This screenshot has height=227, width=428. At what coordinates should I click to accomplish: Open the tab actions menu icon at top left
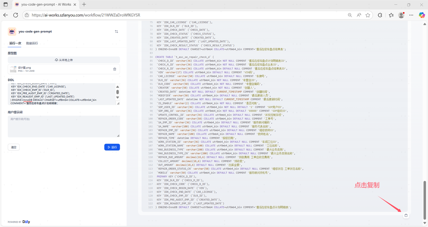pyautogui.click(x=6, y=5)
